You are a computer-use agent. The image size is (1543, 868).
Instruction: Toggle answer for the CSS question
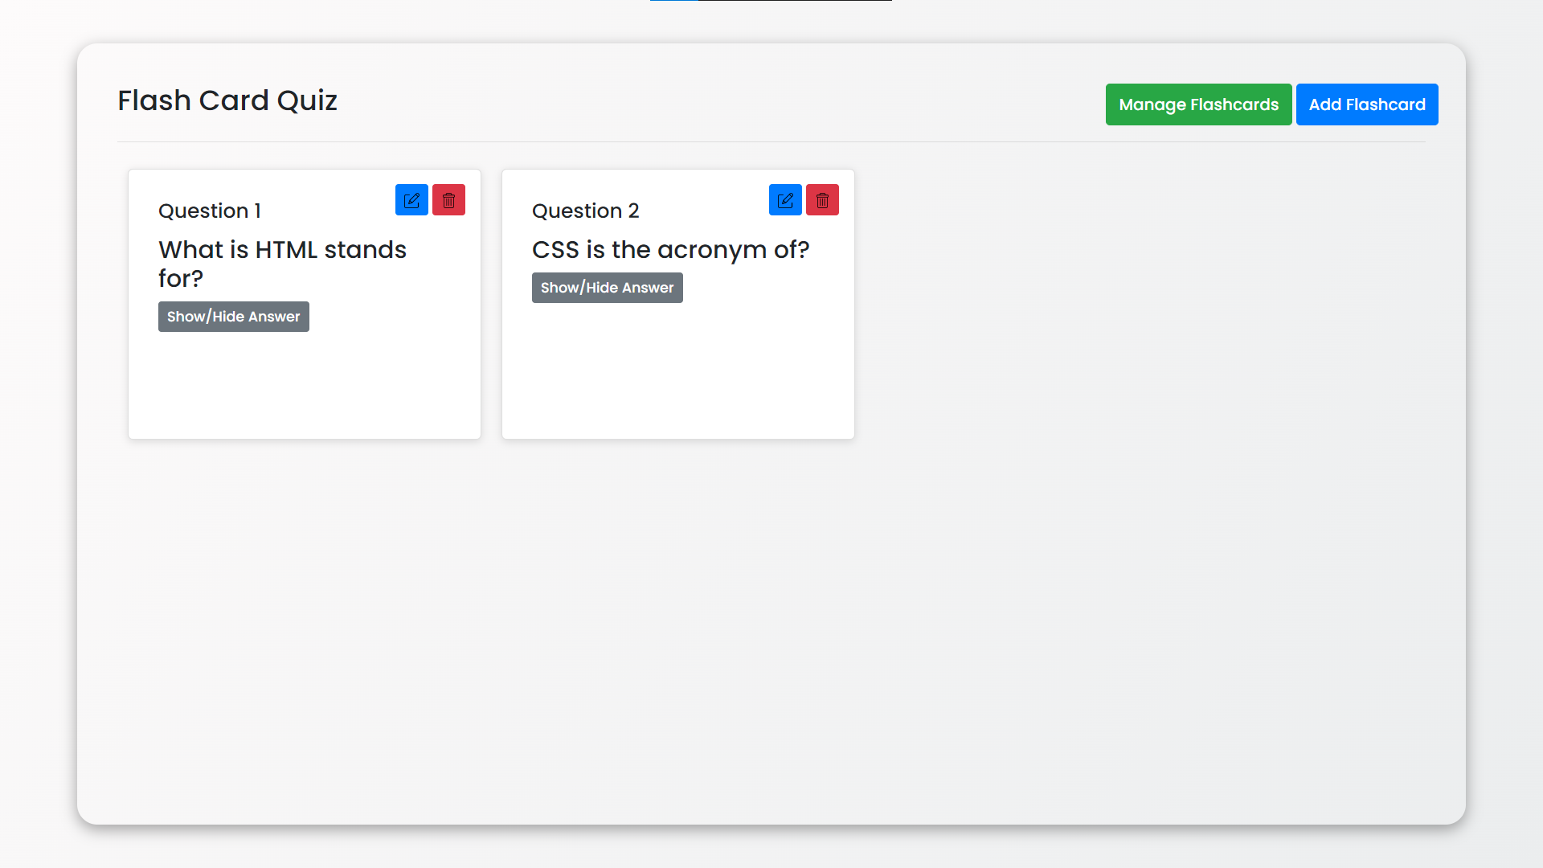click(608, 288)
